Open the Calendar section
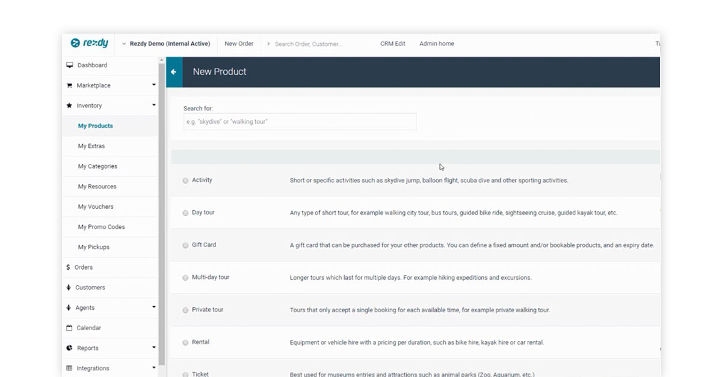722x377 pixels. 89,328
